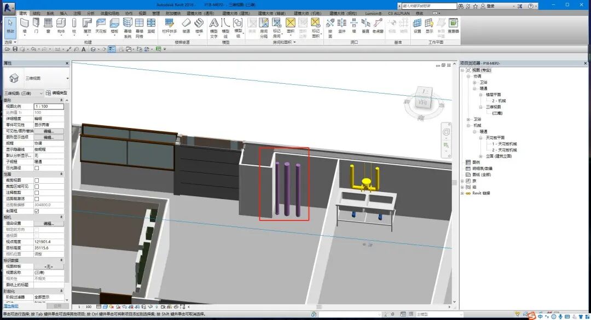Open the 查看器 work plane viewer

(x=454, y=26)
